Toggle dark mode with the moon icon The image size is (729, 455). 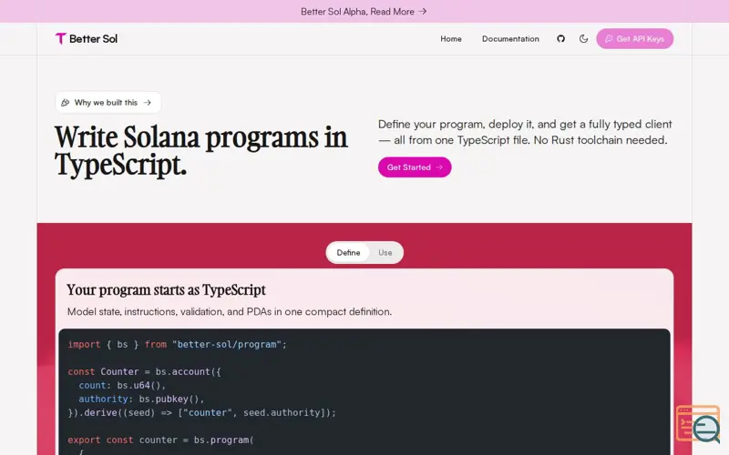[x=583, y=38]
